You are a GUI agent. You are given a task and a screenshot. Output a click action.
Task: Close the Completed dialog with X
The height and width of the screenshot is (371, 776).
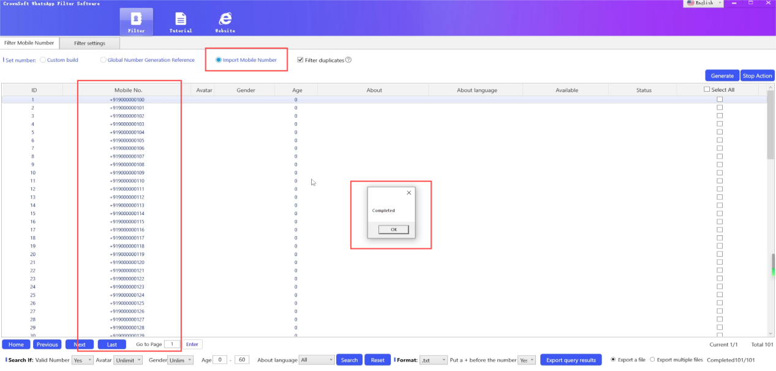(x=409, y=193)
